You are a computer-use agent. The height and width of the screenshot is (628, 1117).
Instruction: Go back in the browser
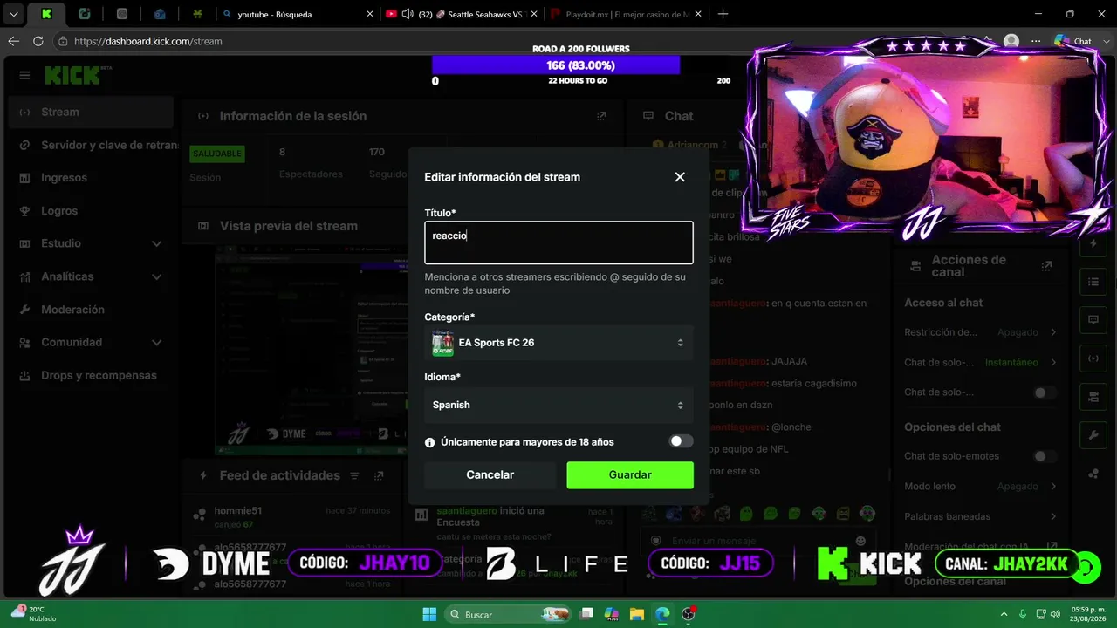[13, 41]
